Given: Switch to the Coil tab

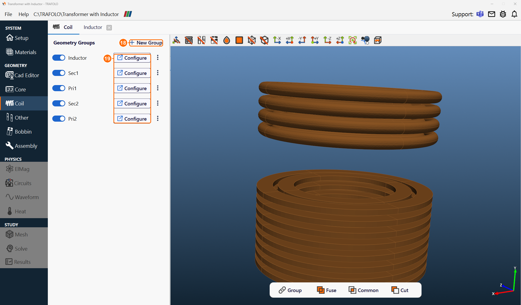Looking at the screenshot, I should pos(63,27).
